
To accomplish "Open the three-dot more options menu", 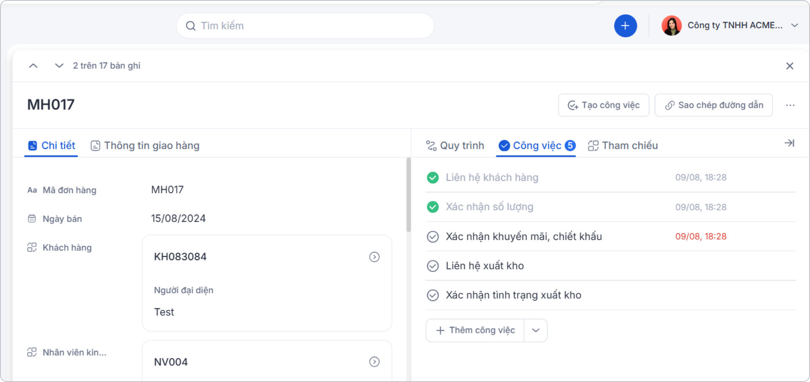I will point(790,105).
